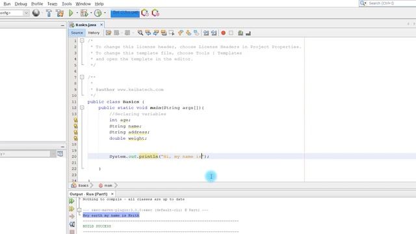Click Find Selection magnifier icon

pyautogui.click(x=140, y=32)
